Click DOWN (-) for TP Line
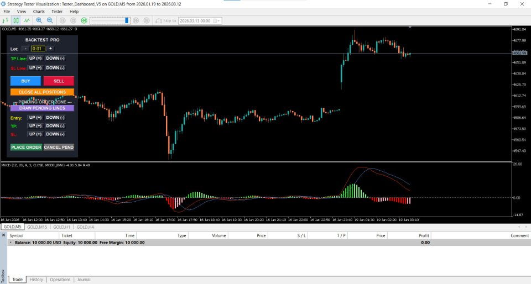The width and height of the screenshot is (531, 284). [55, 58]
